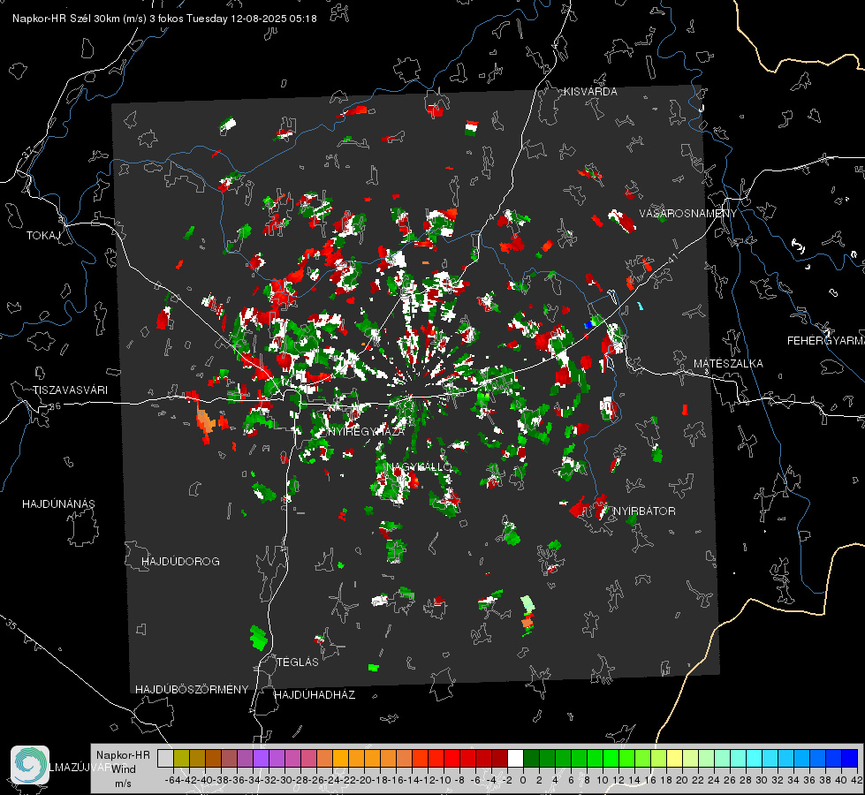
Task: Click the NYÍRBÁTOR city label
Action: [x=644, y=511]
